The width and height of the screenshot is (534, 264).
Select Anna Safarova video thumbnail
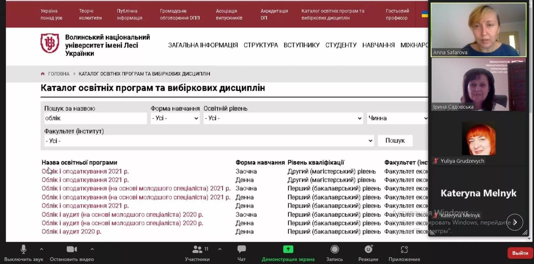(x=478, y=30)
